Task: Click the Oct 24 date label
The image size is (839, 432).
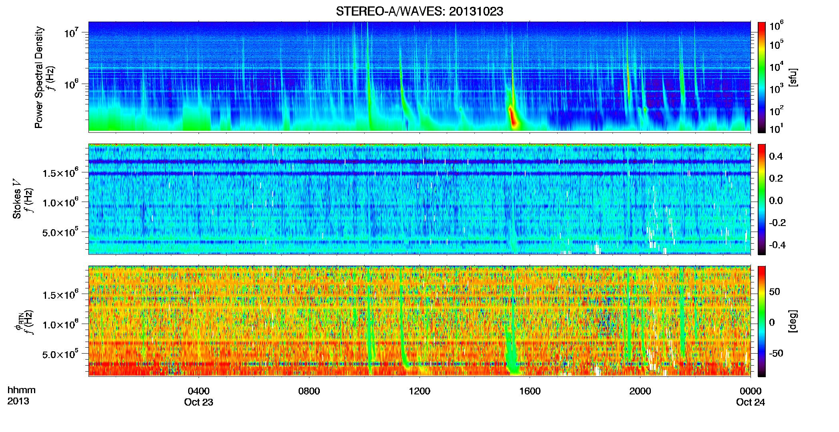Action: pyautogui.click(x=751, y=402)
